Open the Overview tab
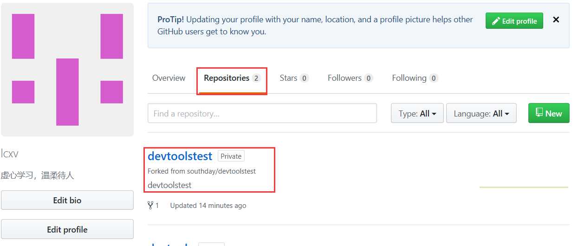Viewport: 578px width, 246px height. [x=169, y=78]
